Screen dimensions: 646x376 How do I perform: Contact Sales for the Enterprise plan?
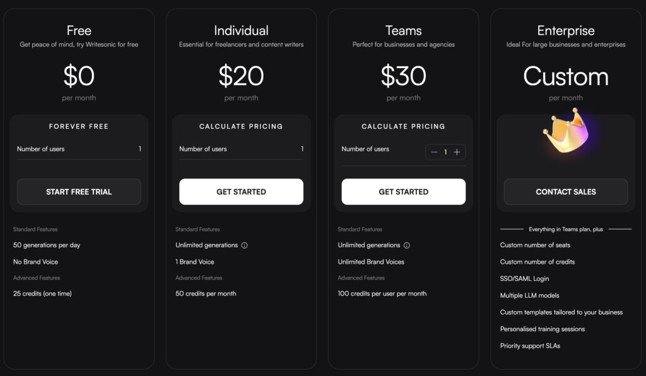tap(565, 192)
